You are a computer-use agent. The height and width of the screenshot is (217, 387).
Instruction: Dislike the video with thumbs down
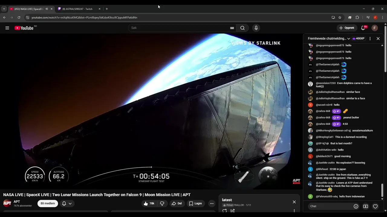(x=162, y=203)
